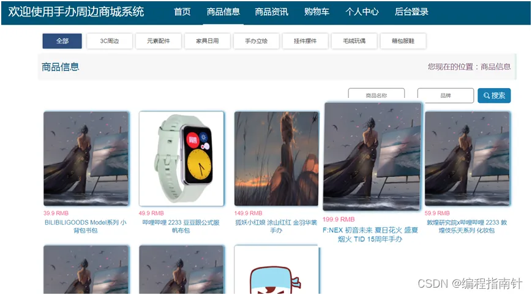Click the 搜索 button with magnifier icon
This screenshot has height=295, width=532.
coord(494,95)
